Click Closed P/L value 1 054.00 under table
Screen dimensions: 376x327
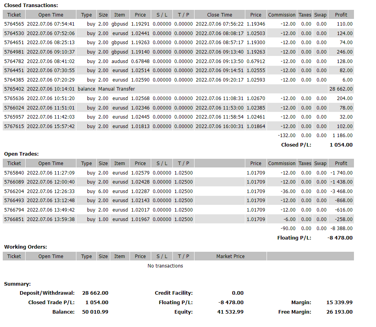(x=341, y=145)
